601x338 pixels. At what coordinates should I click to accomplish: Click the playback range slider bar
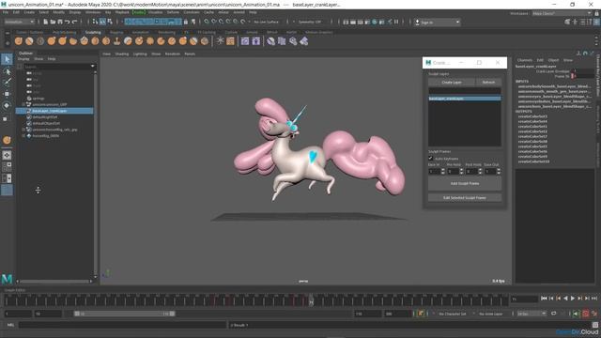coord(125,314)
